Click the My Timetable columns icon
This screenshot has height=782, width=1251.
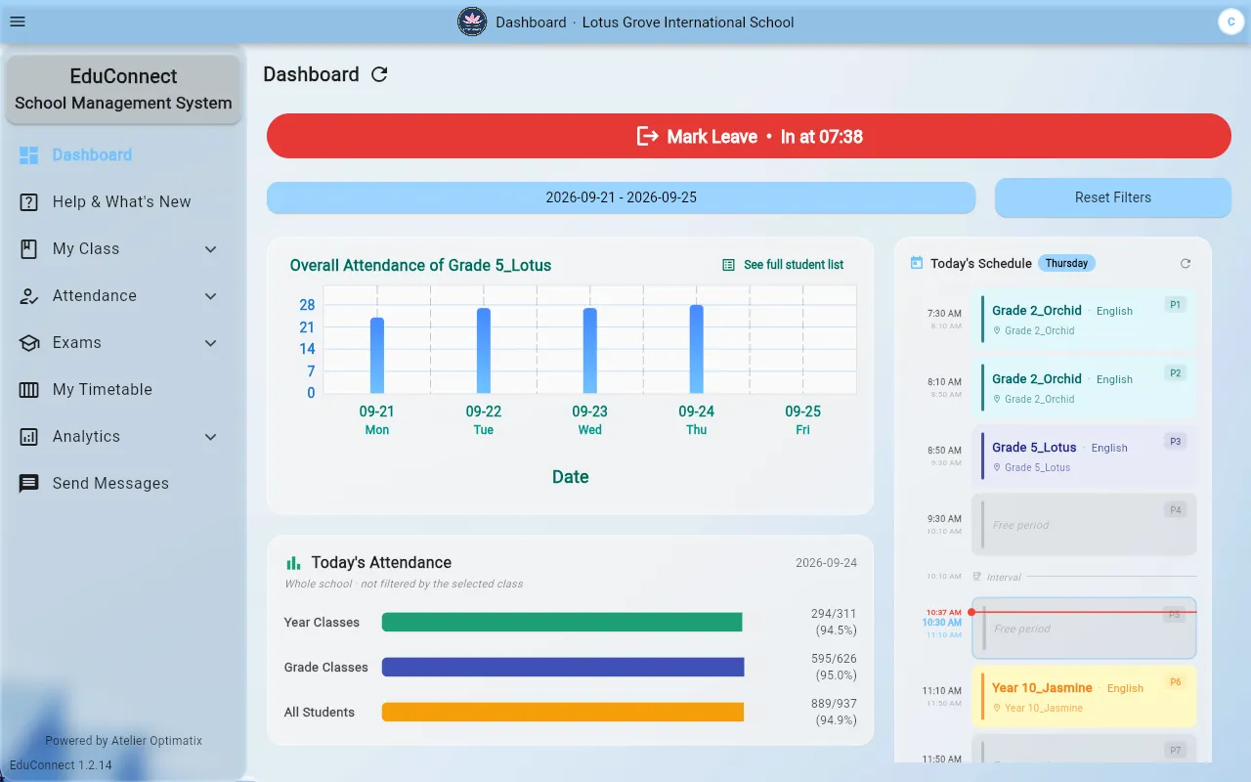click(x=29, y=389)
